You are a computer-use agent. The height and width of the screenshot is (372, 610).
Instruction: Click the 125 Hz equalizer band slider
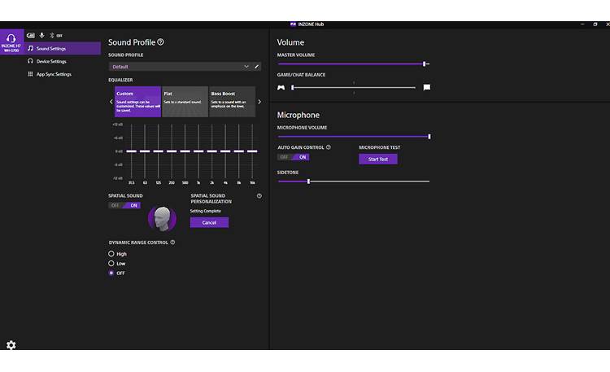[159, 151]
